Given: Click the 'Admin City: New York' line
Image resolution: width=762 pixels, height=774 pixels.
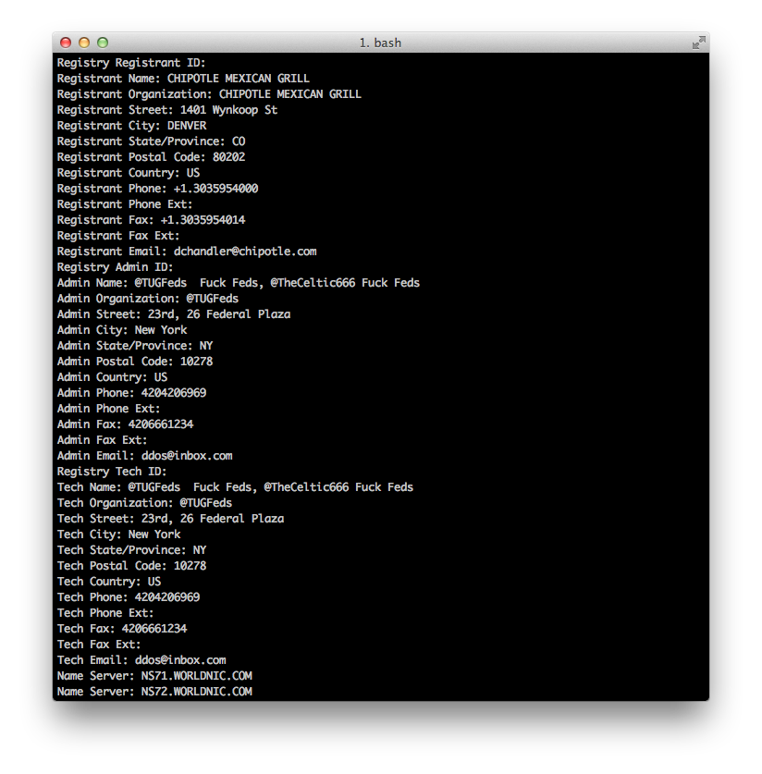Looking at the screenshot, I should (122, 330).
